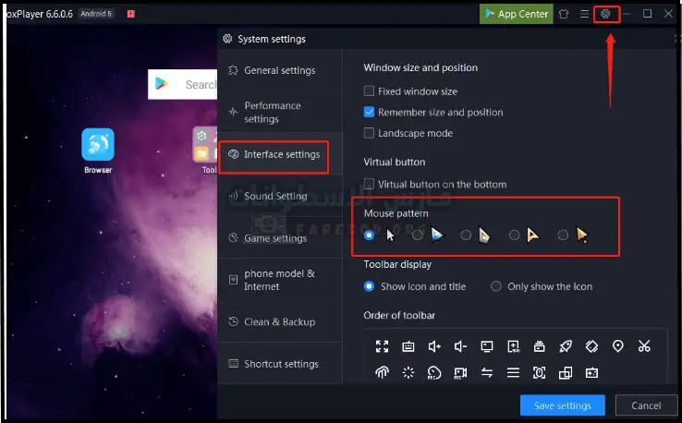Choose the first black mouse pattern
The image size is (682, 423).
pyautogui.click(x=370, y=236)
